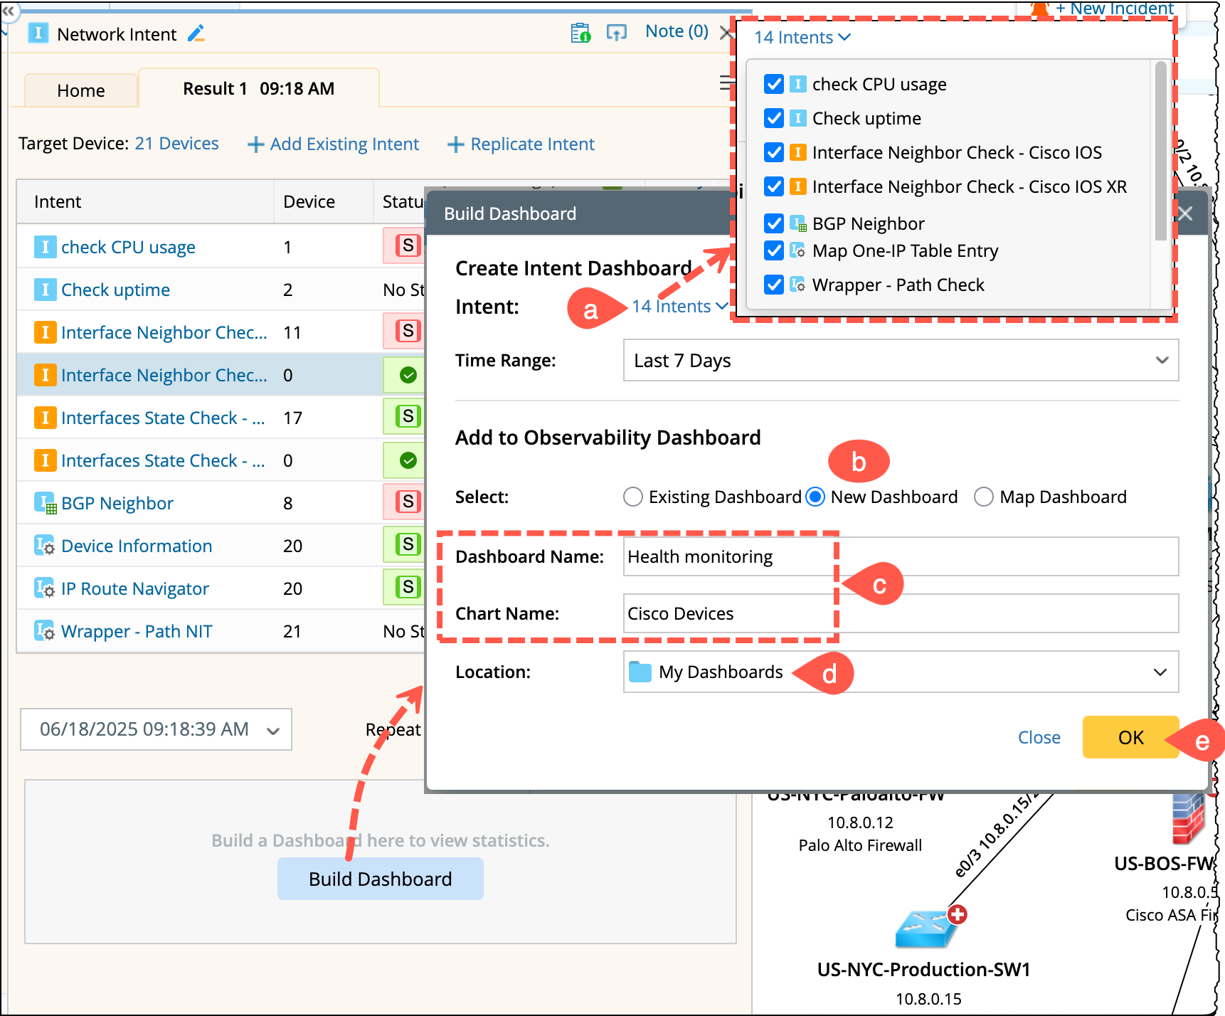Select the New Dashboard radio option
Screen dimensions: 1225x1016
pos(815,497)
